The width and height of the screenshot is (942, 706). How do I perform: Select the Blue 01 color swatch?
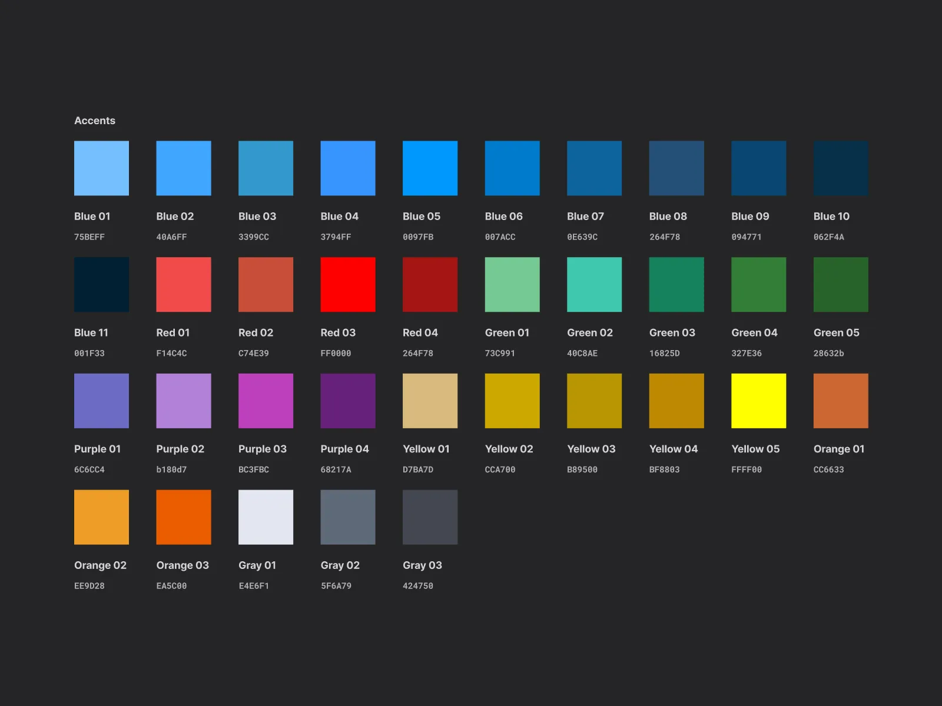pos(101,168)
